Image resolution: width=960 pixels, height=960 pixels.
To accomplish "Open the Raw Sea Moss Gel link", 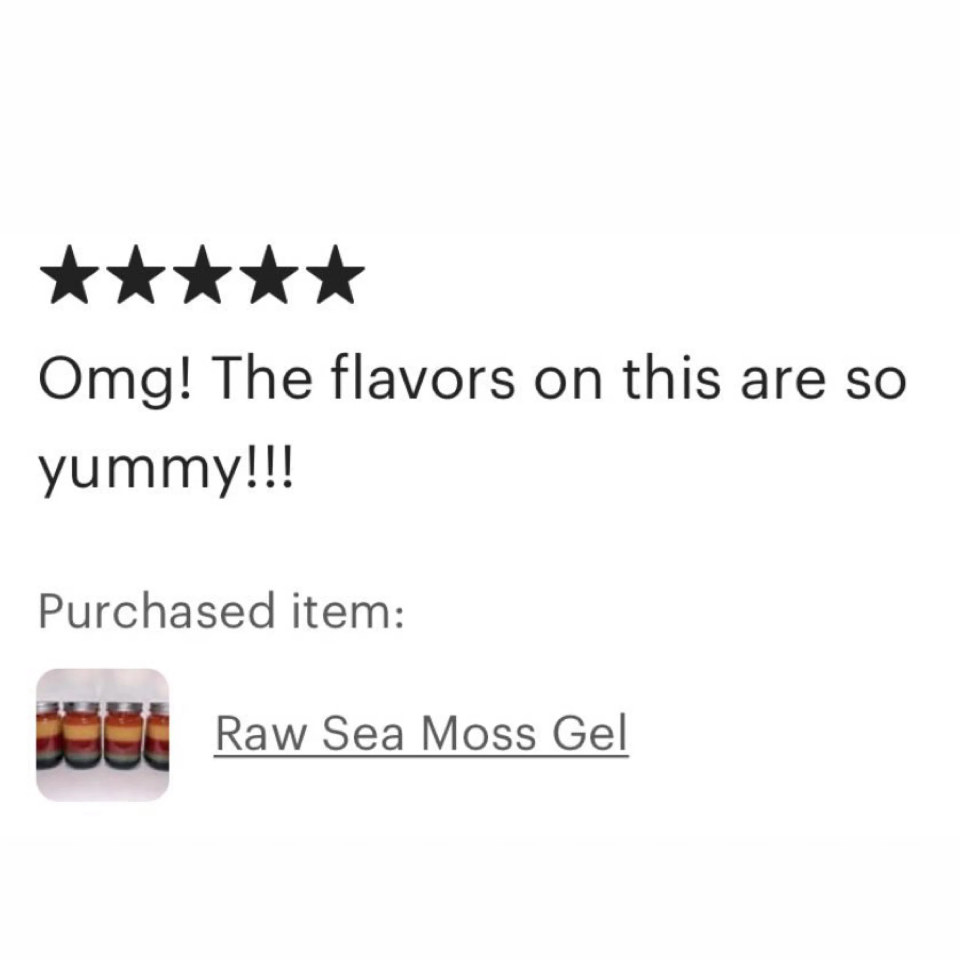I will (x=421, y=735).
